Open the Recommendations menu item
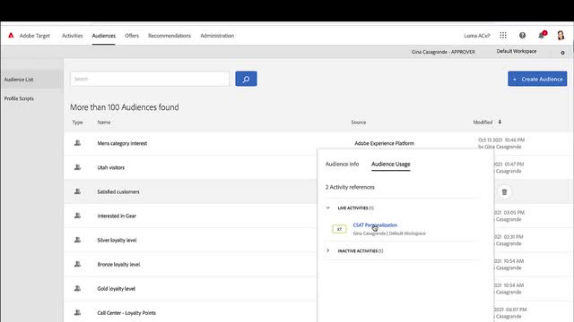 169,35
